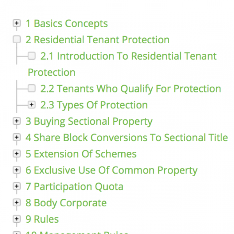234x234 pixels.
Task: Expand the 2.3 Types Of Protection node
Action: [x=32, y=105]
